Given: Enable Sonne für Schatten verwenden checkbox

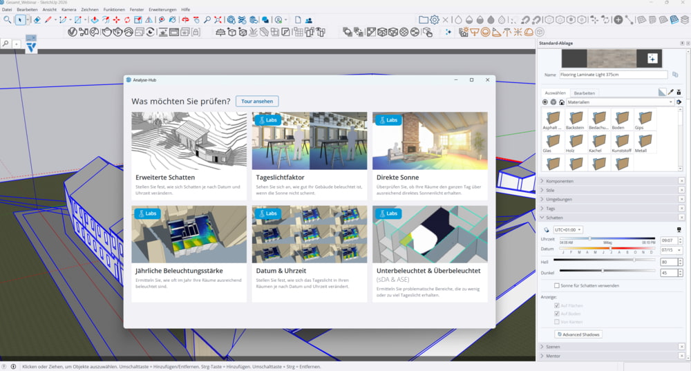Looking at the screenshot, I should point(556,285).
